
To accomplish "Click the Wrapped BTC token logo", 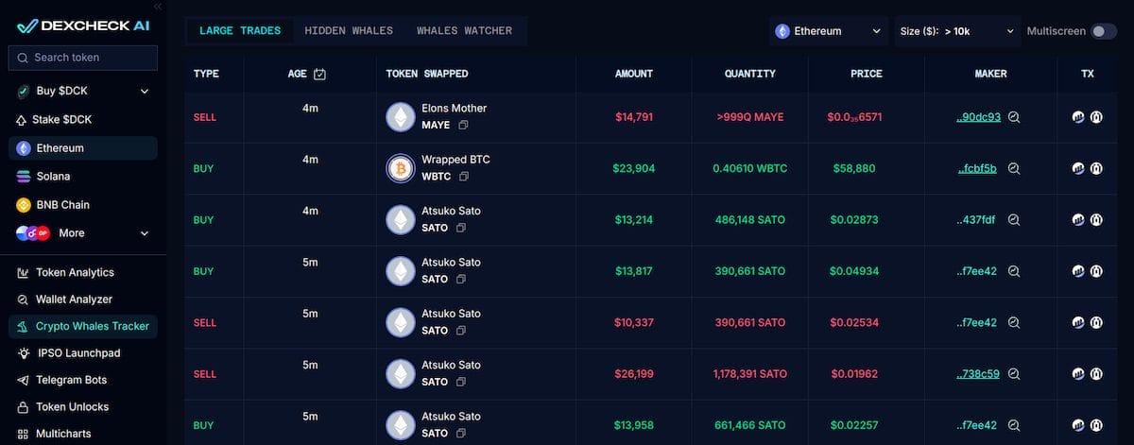I will (x=401, y=168).
